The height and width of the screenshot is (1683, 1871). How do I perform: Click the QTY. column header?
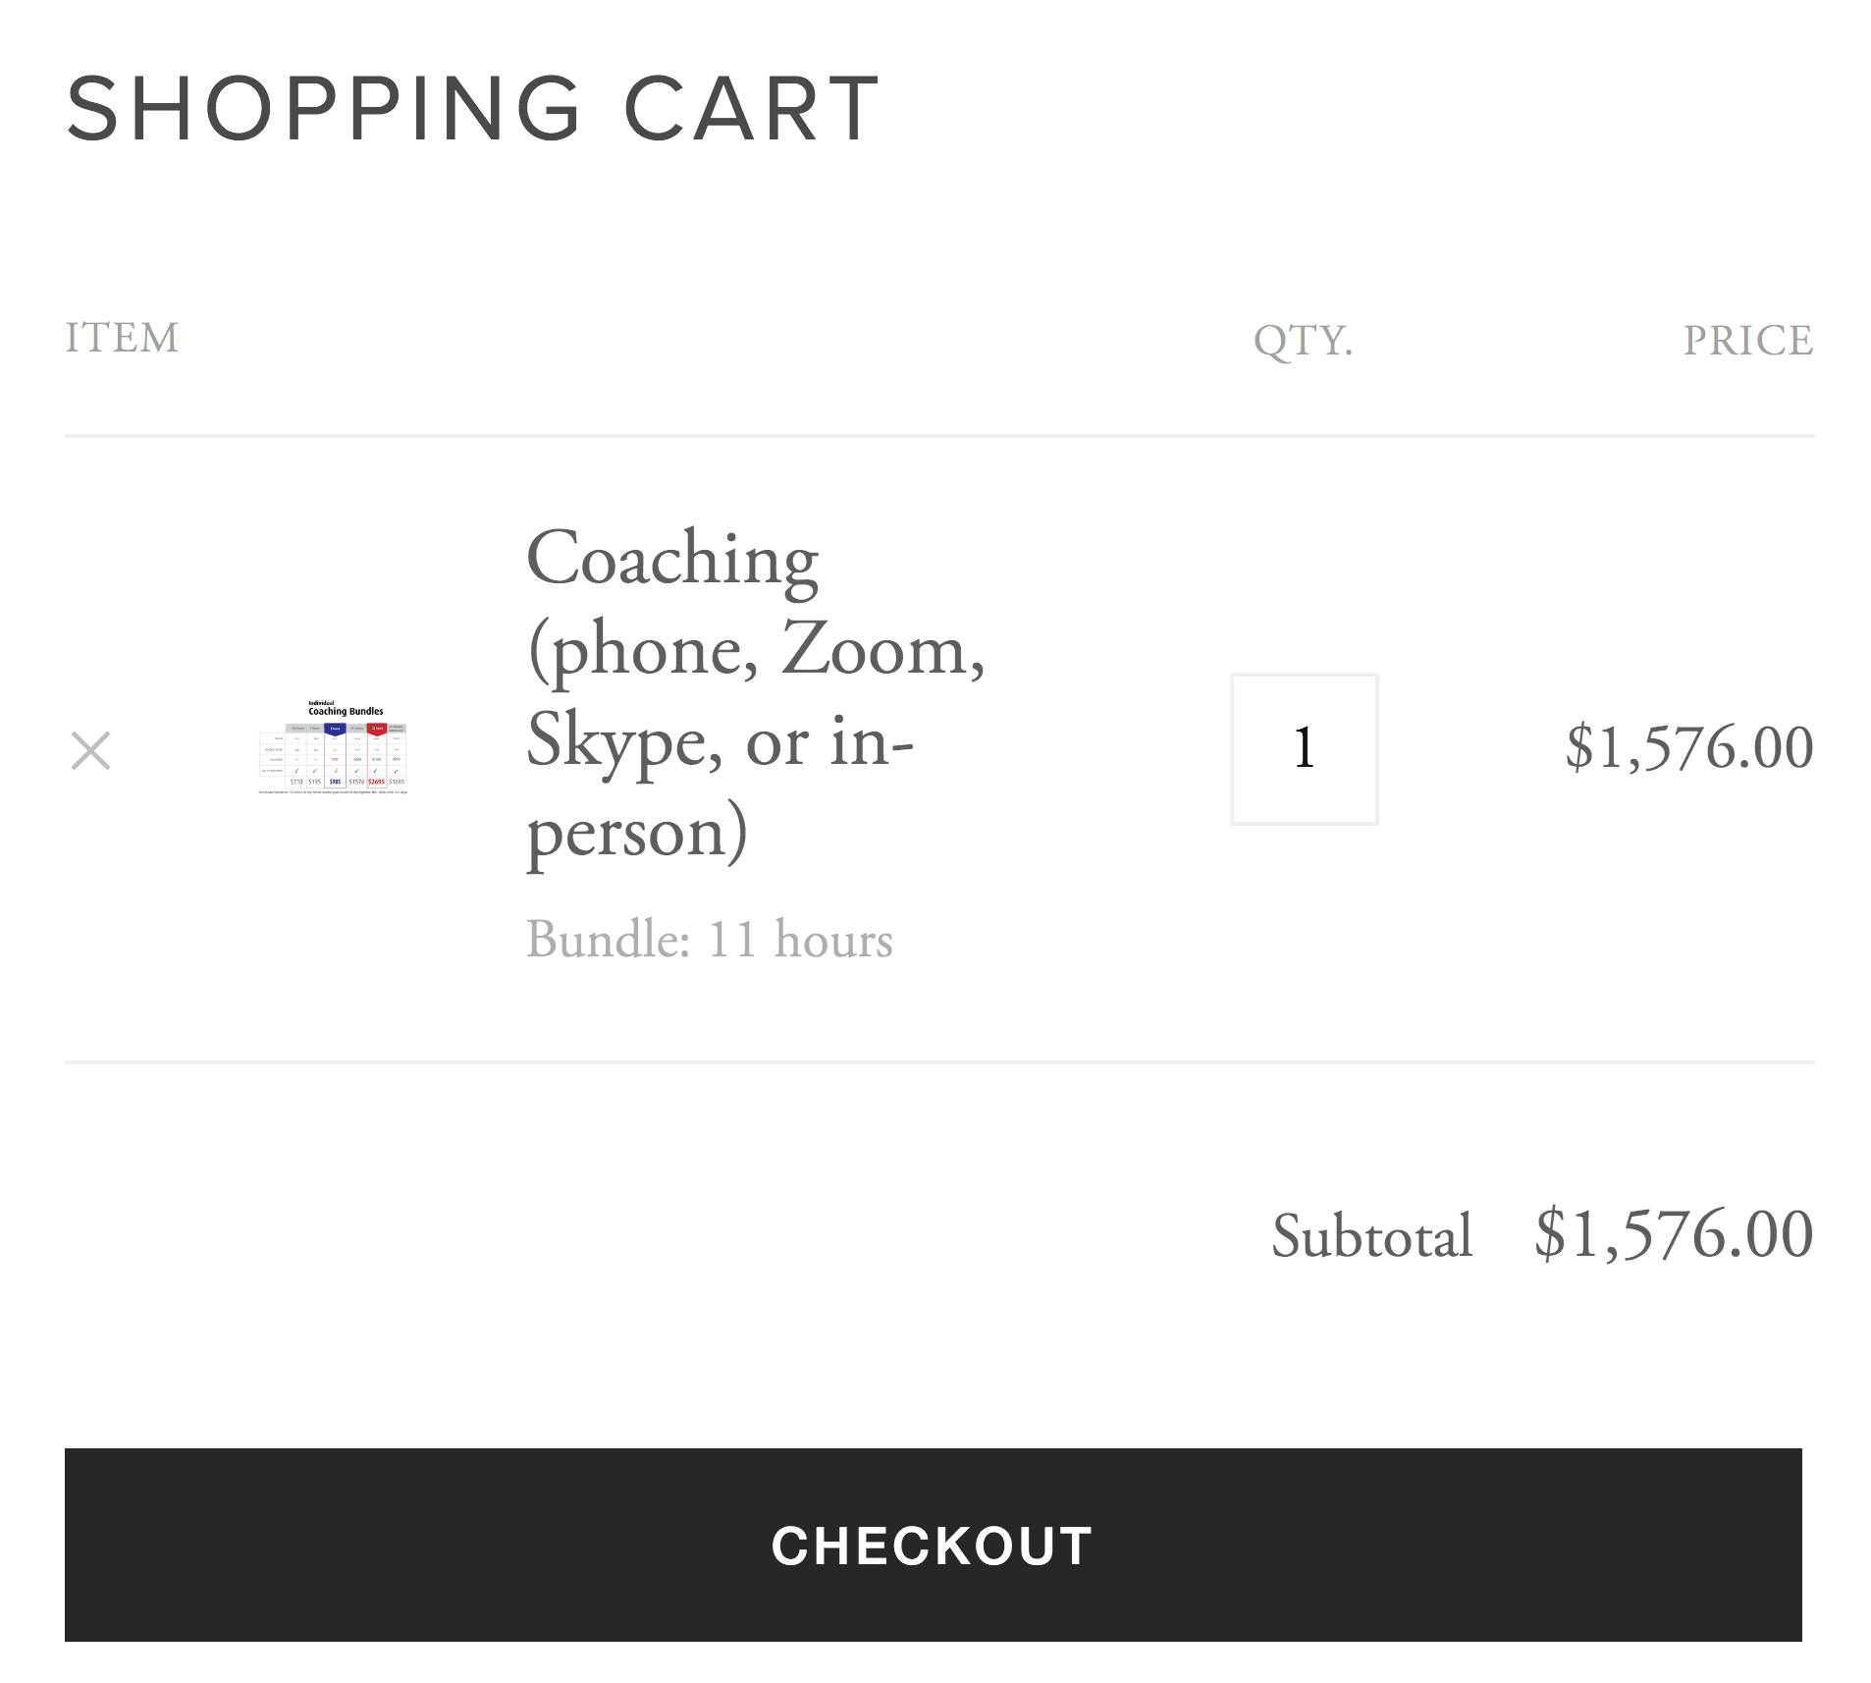coord(1304,342)
